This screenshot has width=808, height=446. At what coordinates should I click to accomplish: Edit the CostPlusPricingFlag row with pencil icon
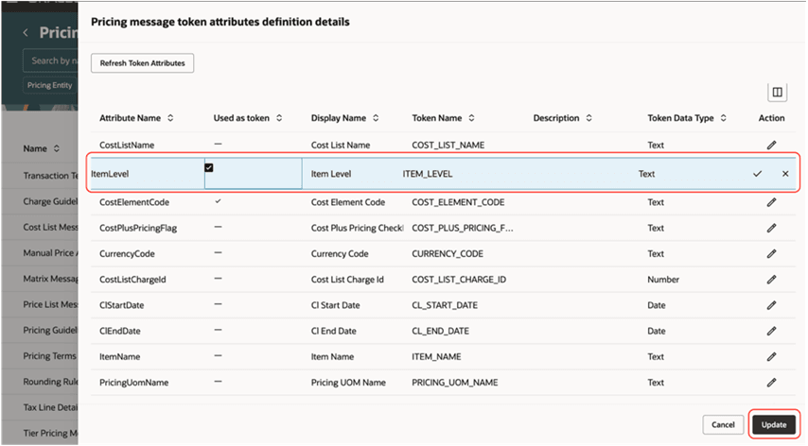click(x=771, y=228)
